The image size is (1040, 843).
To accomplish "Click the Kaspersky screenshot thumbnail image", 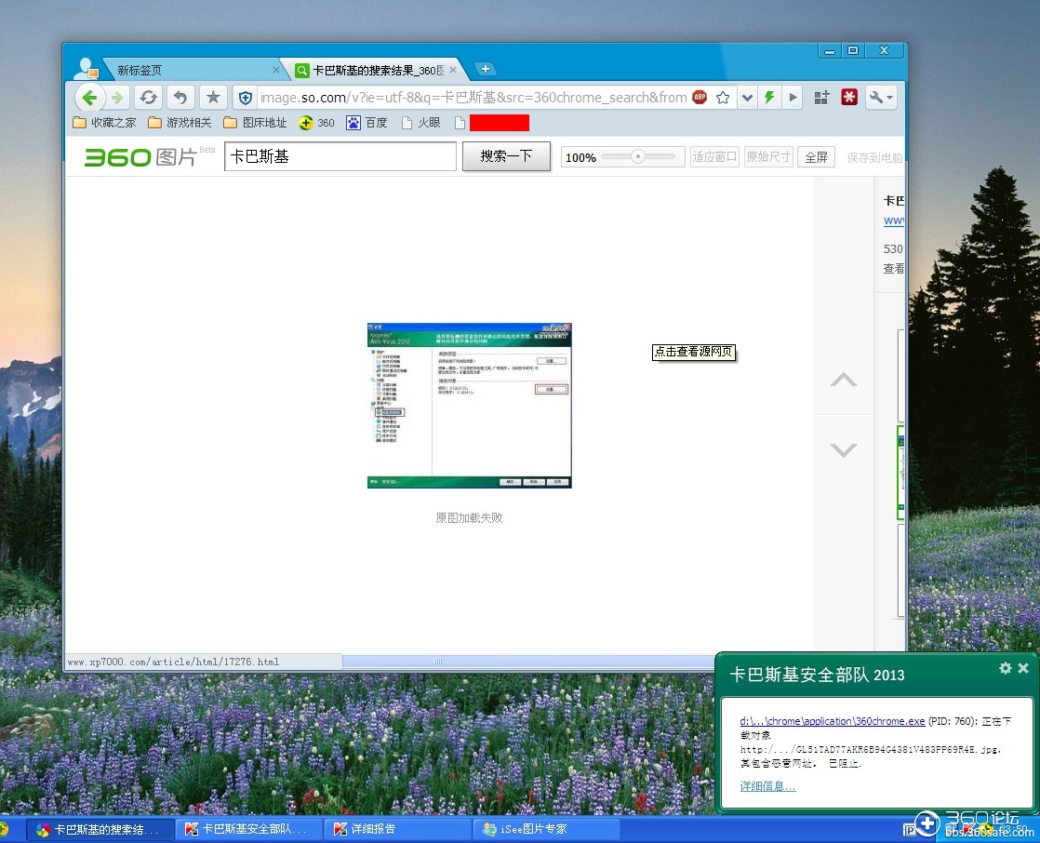I will [x=469, y=406].
